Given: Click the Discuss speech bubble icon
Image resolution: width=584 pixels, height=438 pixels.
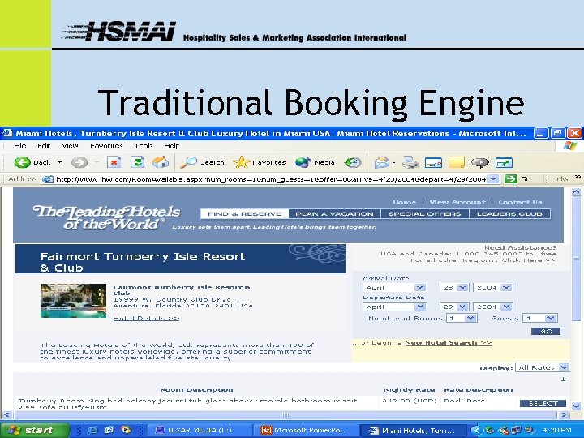Looking at the screenshot, I should click(480, 162).
